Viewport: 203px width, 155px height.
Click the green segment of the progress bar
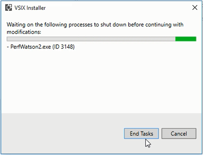pos(186,39)
